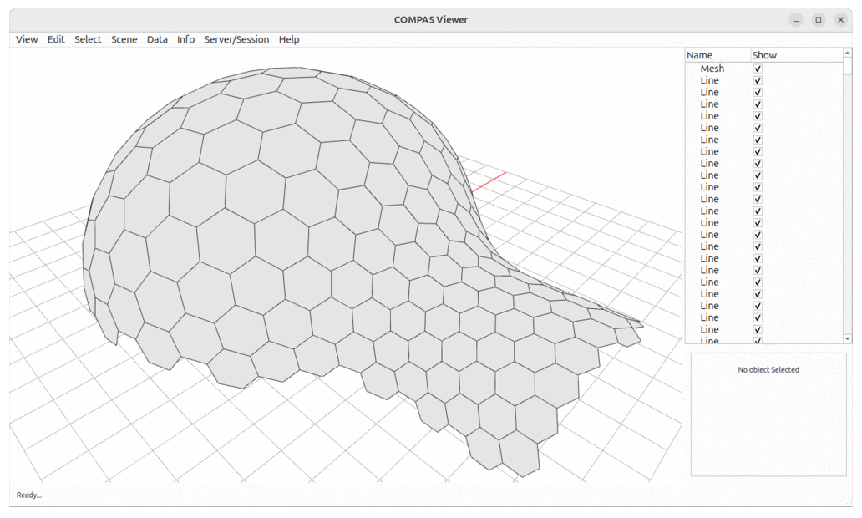
Task: Open the Server/Session menu
Action: click(x=236, y=39)
